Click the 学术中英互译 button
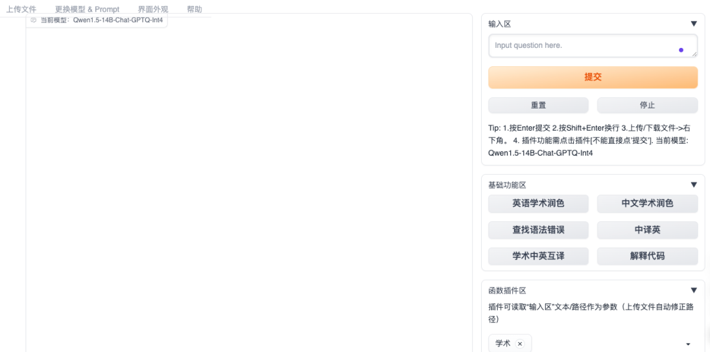This screenshot has width=710, height=352. point(538,256)
